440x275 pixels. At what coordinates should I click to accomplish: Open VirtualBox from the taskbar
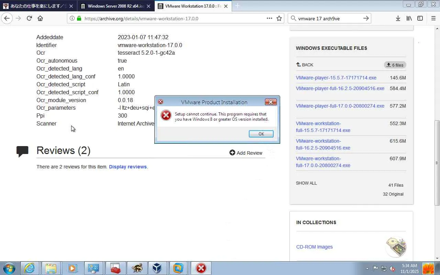tap(157, 268)
